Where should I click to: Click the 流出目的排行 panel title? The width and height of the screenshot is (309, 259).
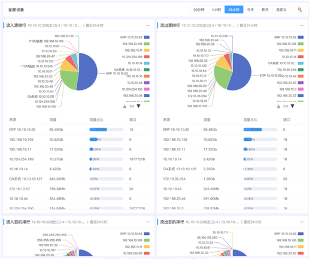pos(172,222)
